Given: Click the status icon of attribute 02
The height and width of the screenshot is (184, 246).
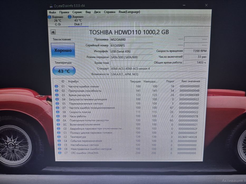Looking at the screenshot, I should 57,91.
